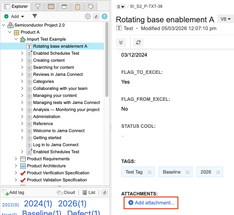234x215 pixels.
Task: Collapse the Product A node
Action: point(10,32)
